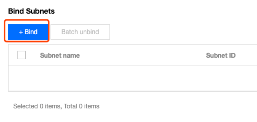Click the word "unbind" on Batch button
This screenshot has height=122, width=257.
click(89, 32)
